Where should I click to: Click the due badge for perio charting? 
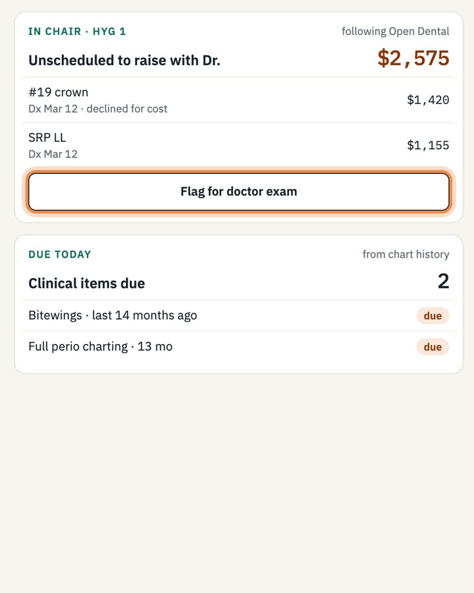(x=433, y=347)
